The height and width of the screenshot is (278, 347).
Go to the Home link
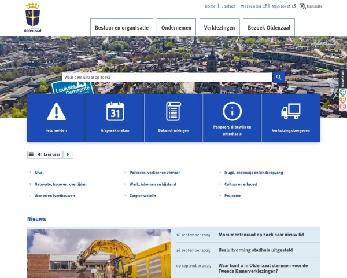click(210, 6)
